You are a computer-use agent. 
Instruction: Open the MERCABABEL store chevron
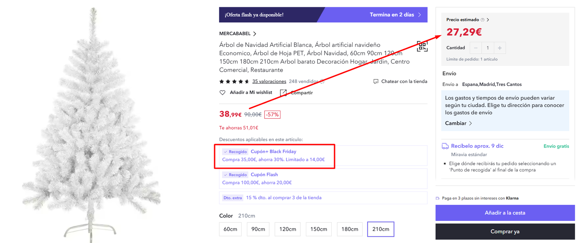tap(255, 34)
